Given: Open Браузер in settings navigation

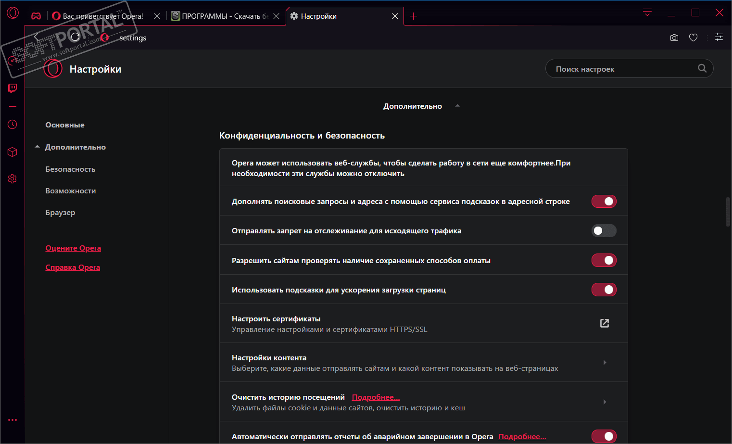Looking at the screenshot, I should pos(60,213).
